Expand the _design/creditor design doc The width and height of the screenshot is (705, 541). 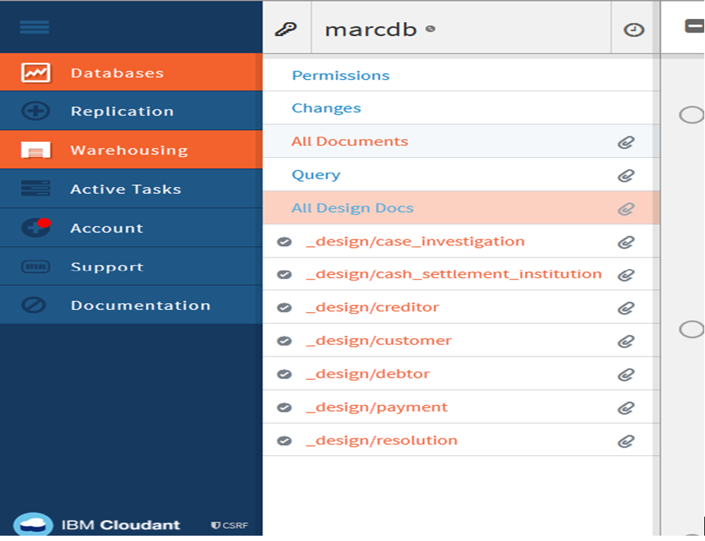pos(372,308)
